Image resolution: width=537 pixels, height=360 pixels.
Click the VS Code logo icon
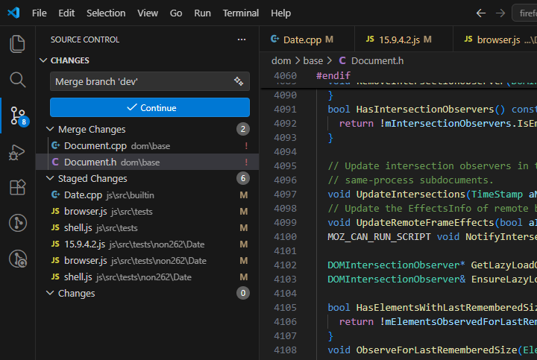click(13, 13)
